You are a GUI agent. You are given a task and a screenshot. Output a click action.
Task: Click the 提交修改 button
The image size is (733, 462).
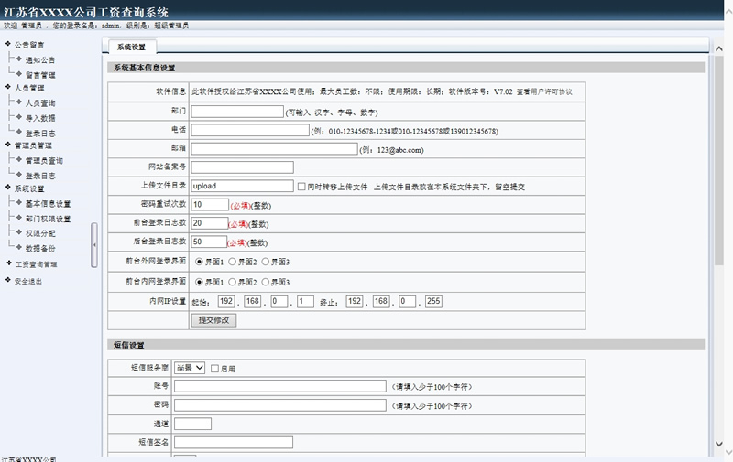[x=213, y=320]
